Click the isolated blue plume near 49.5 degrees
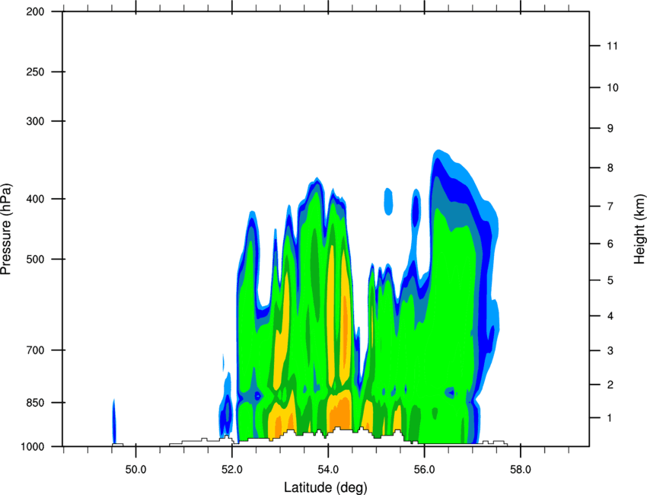Screen dimensions: 647x495 [114, 422]
